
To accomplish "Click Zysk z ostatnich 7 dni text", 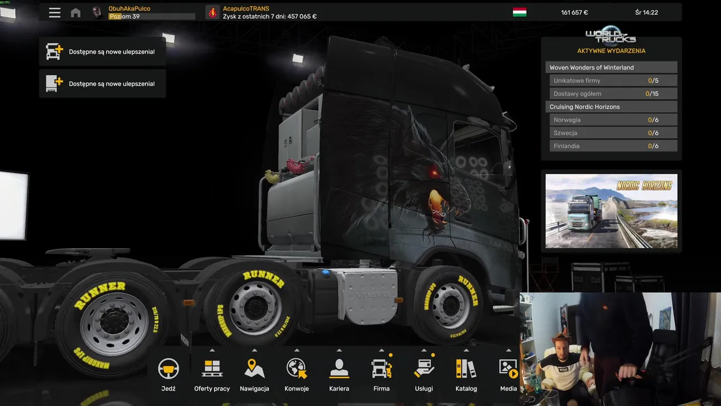I will click(x=270, y=16).
